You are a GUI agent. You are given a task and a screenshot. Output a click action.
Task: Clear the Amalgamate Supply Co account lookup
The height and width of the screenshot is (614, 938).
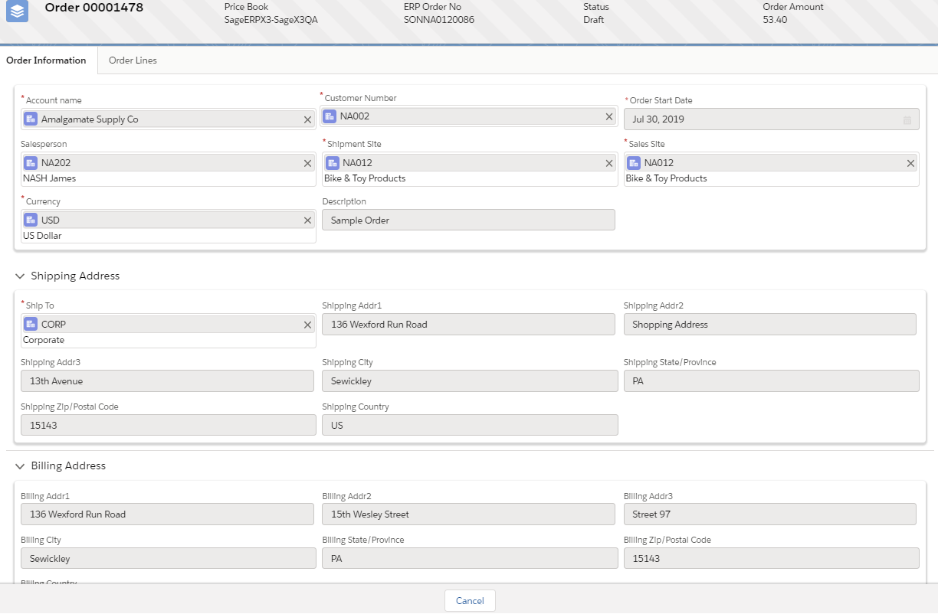[307, 119]
